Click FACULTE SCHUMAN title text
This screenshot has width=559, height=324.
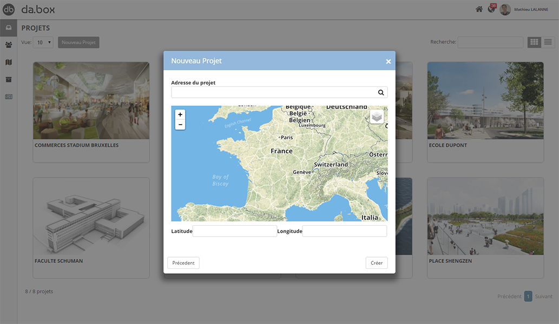[x=59, y=261]
